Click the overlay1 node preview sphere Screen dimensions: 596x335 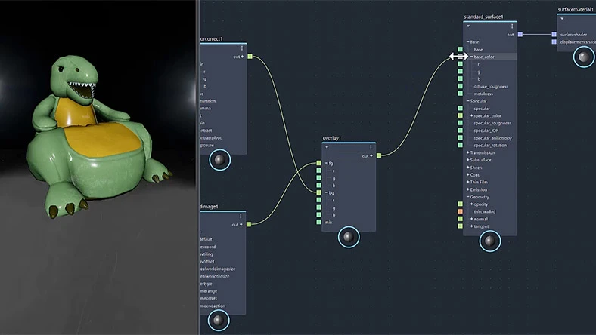tap(349, 237)
